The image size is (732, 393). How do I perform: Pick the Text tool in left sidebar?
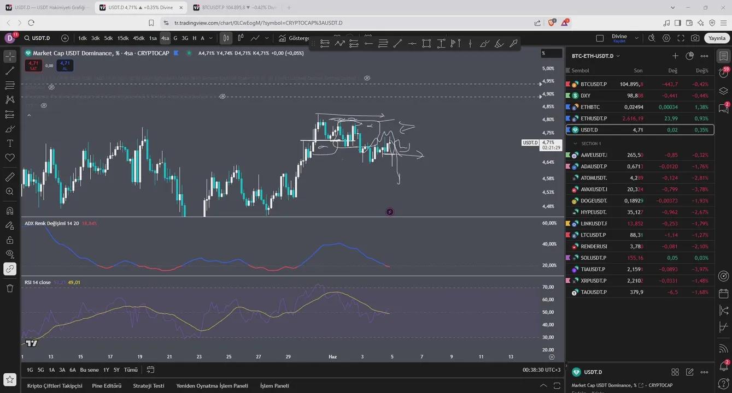point(10,143)
